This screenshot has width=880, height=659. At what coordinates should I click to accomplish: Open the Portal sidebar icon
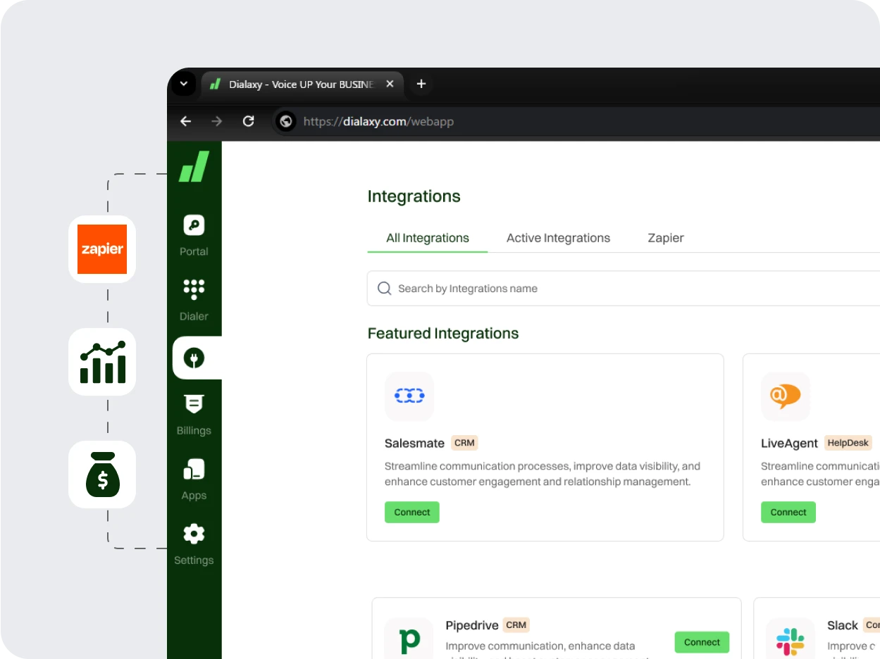194,226
